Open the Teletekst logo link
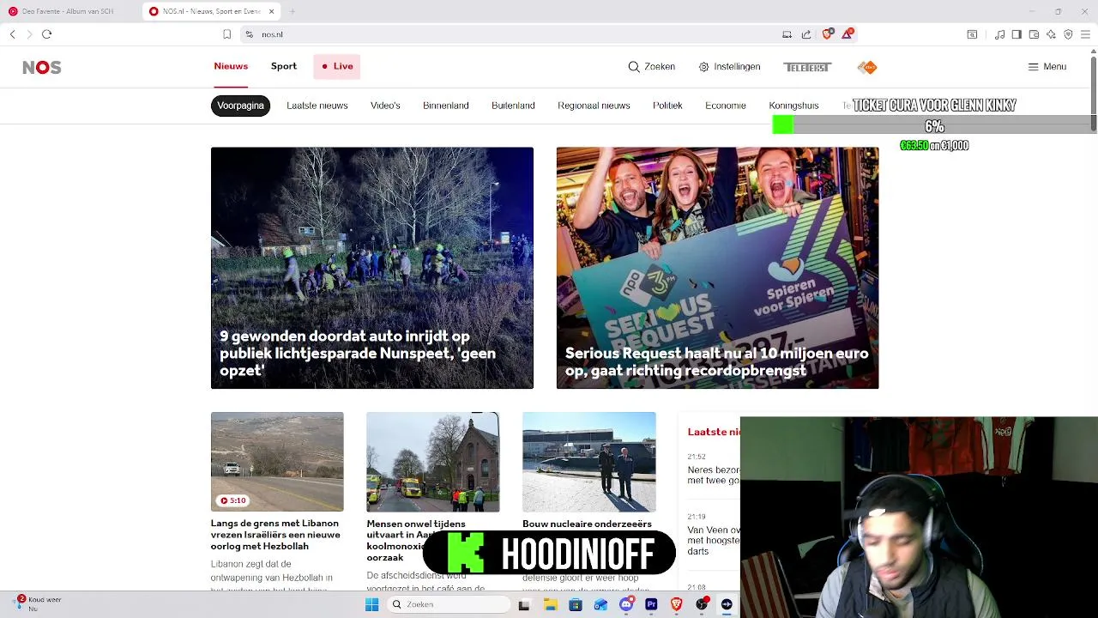This screenshot has height=618, width=1098. 807,67
